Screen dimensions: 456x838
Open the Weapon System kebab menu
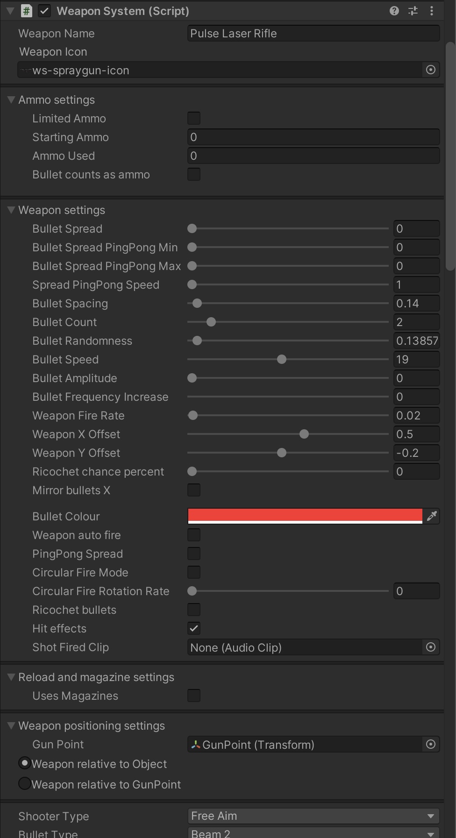(431, 11)
